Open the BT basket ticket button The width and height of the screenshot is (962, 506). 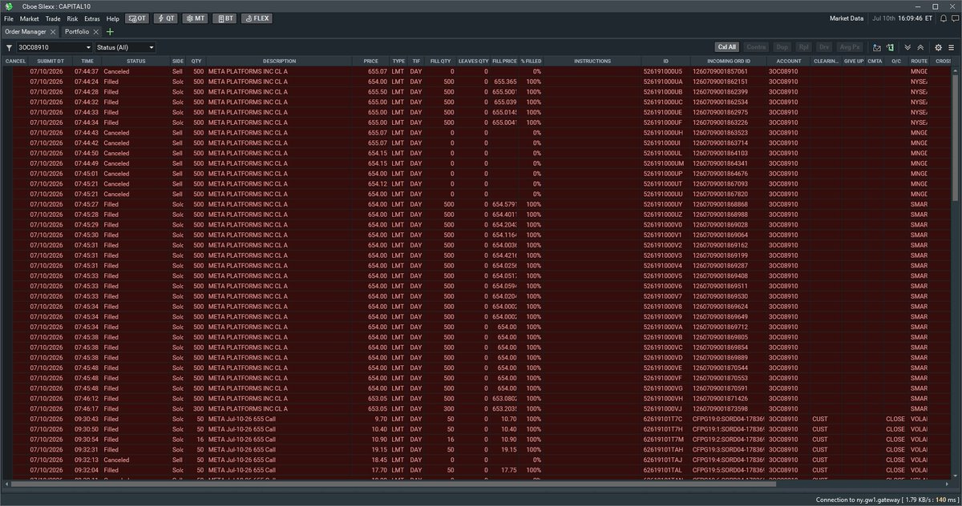[x=224, y=18]
